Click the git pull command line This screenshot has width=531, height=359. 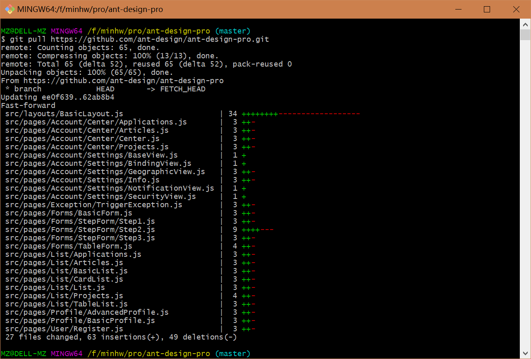click(135, 39)
